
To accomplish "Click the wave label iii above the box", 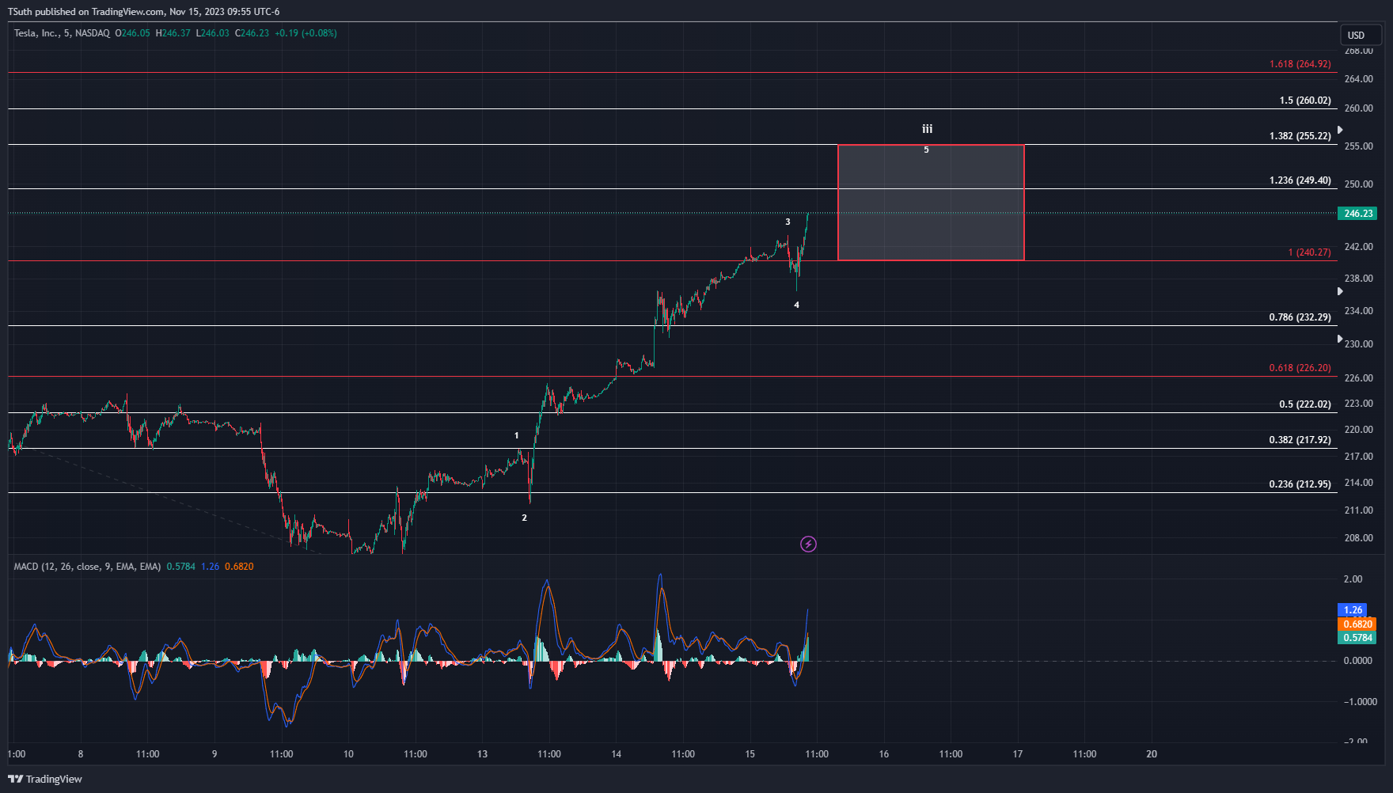I will (927, 129).
